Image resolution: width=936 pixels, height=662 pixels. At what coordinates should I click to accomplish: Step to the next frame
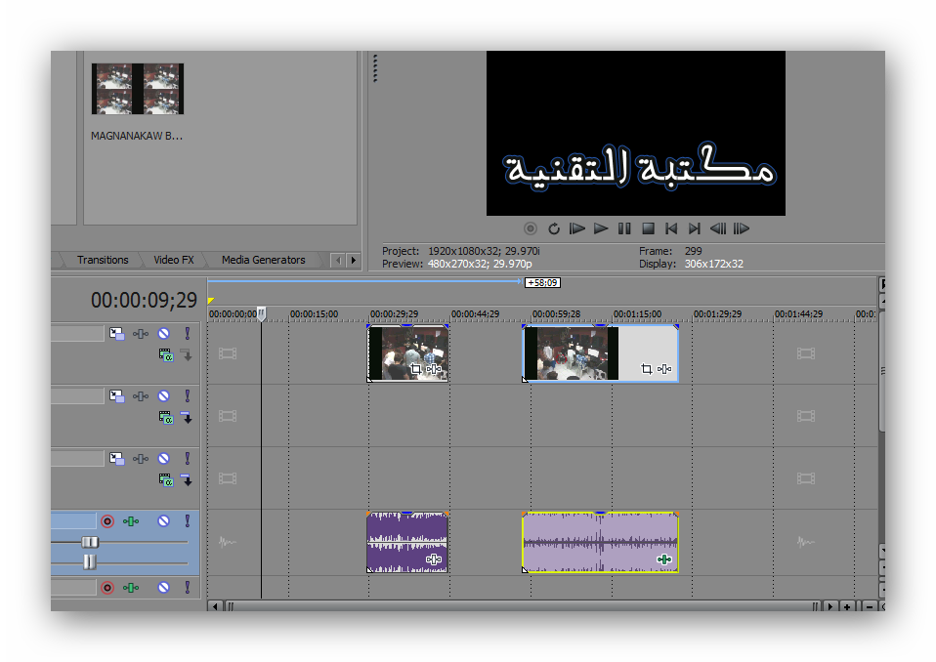[742, 228]
